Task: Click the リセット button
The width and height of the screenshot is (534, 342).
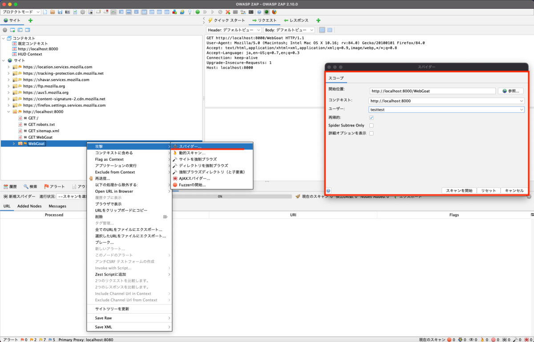Action: (x=488, y=191)
